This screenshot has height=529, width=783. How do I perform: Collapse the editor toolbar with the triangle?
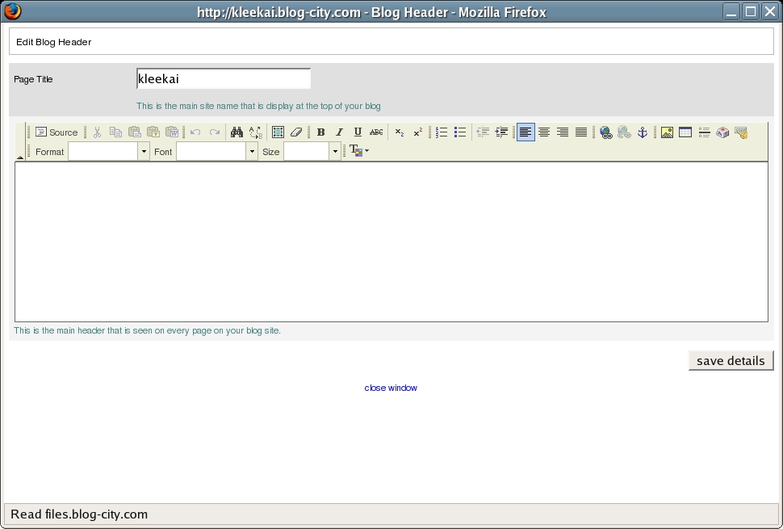tap(20, 157)
